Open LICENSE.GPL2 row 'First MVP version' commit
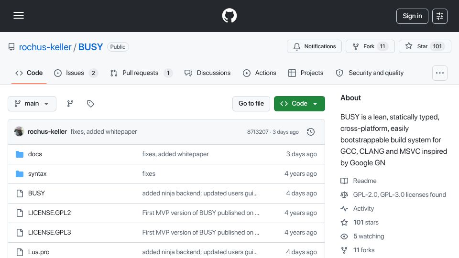Image resolution: width=459 pixels, height=258 pixels. 200,213
